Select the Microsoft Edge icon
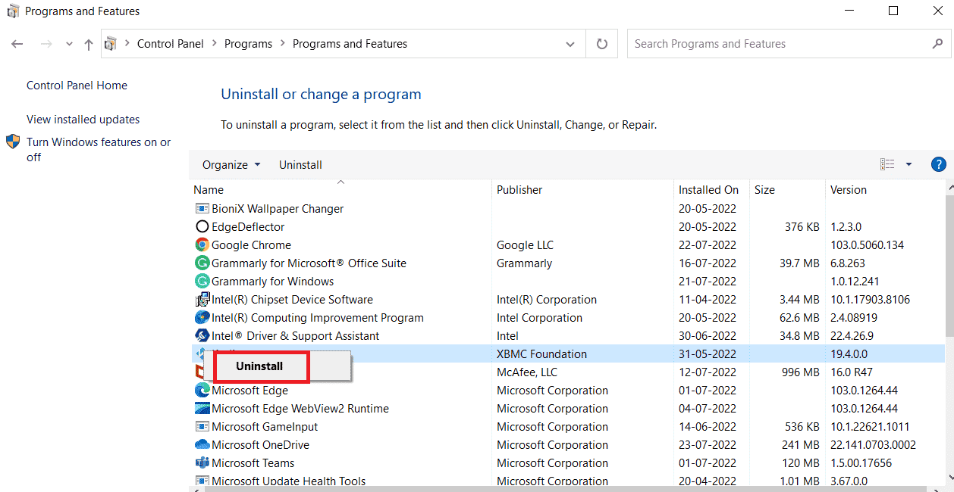This screenshot has width=954, height=492. 202,390
